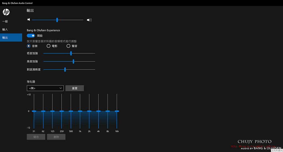Click the 重置 button
The image size is (283, 152).
(75, 88)
